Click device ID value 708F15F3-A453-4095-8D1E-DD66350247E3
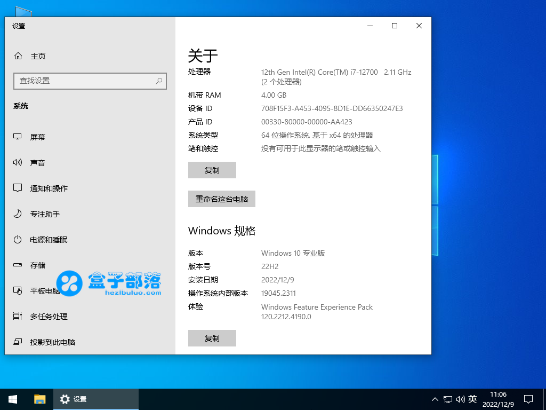 coord(332,108)
